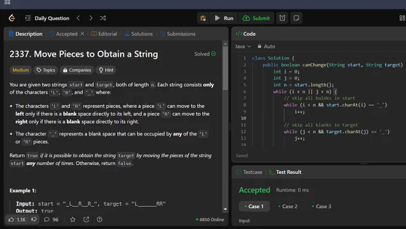406x229 pixels.
Task: Toggle the dislike thumbs-down button
Action: click(x=34, y=219)
